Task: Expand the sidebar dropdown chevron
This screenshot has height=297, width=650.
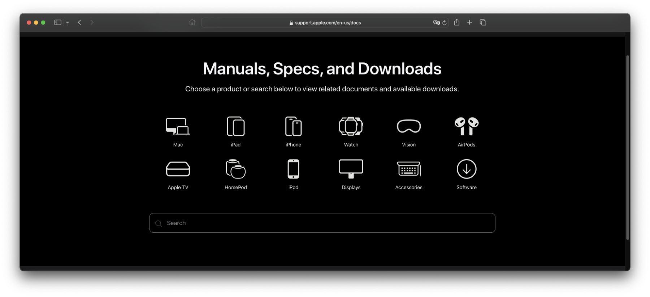Action: point(68,22)
